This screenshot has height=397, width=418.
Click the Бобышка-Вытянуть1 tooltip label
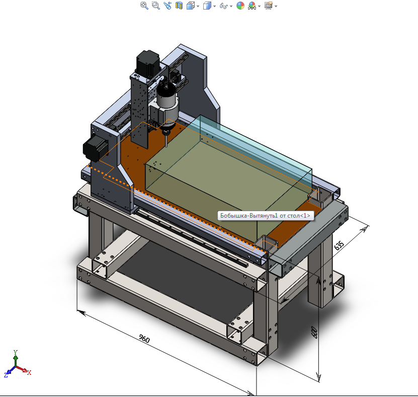pos(265,216)
